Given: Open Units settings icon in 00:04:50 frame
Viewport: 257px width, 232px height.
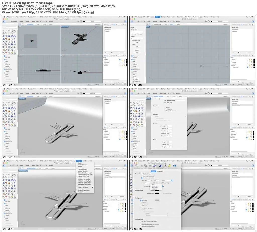Looking at the screenshot, I should pyautogui.click(x=169, y=166).
